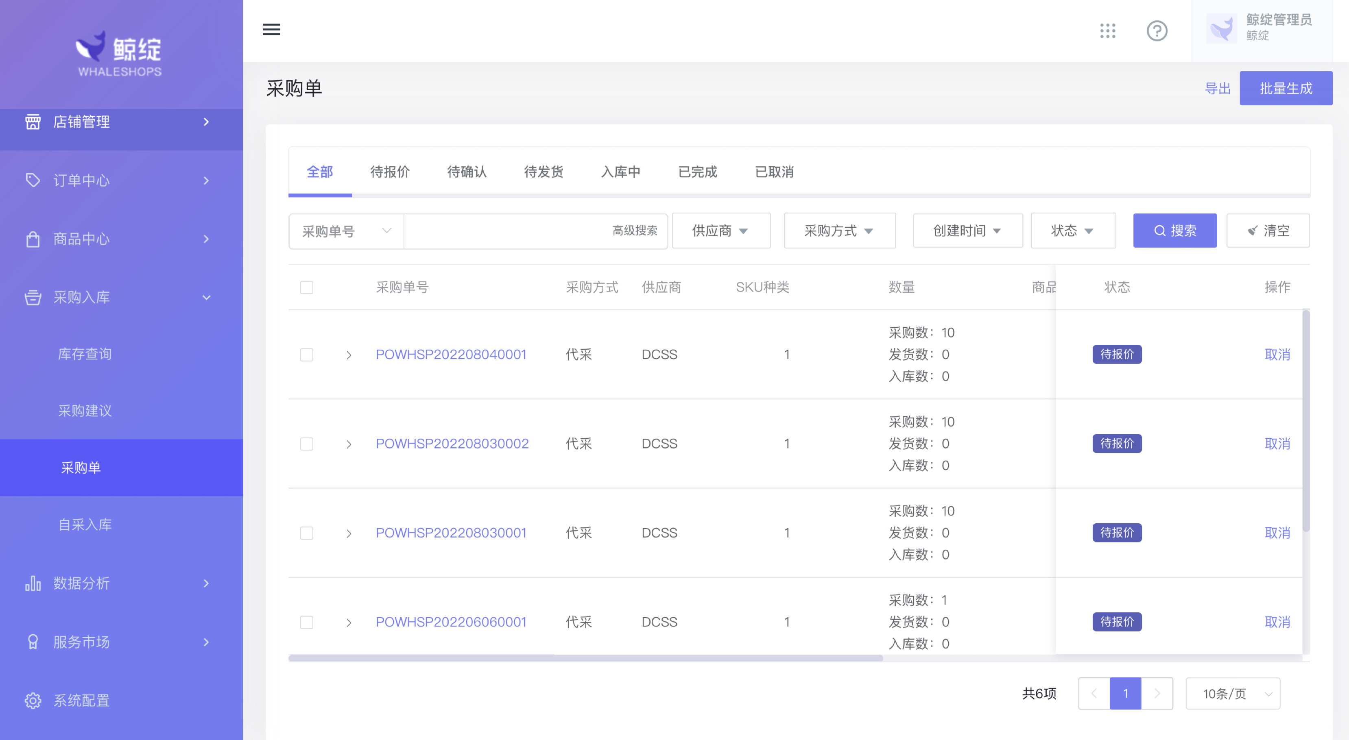Click the data analysis chart icon
This screenshot has width=1349, height=740.
[33, 583]
